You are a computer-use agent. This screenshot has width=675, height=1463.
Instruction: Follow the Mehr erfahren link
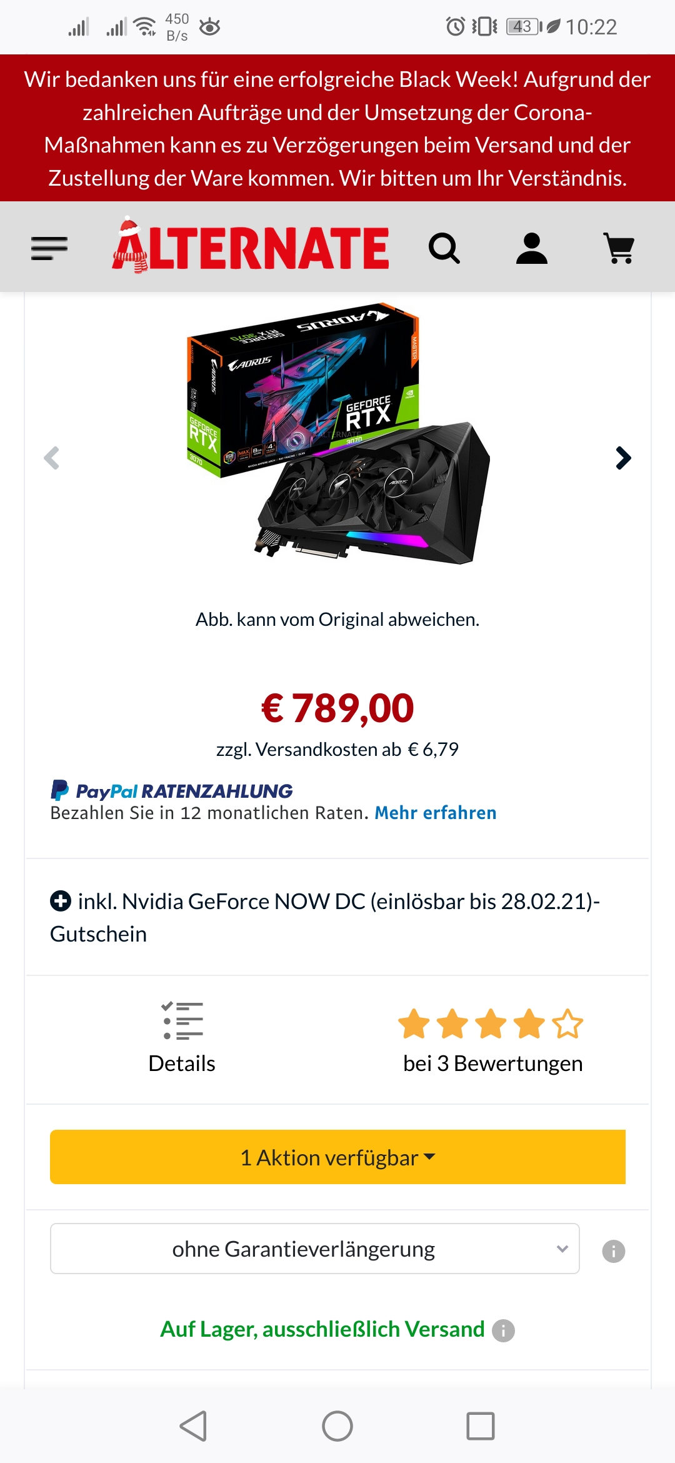click(x=436, y=813)
